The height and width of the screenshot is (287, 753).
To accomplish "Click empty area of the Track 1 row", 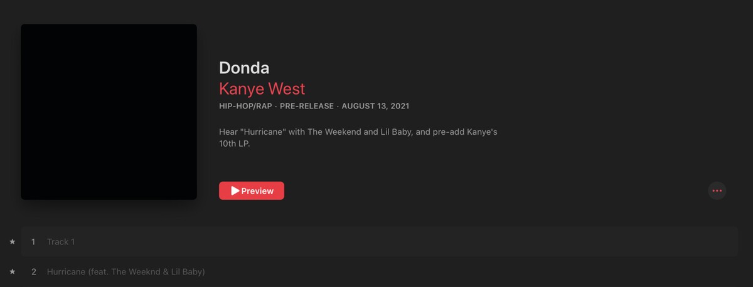I will [408, 242].
